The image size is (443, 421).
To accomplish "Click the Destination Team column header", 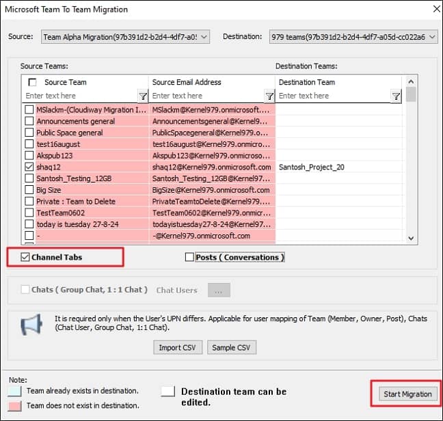I will click(x=307, y=82).
